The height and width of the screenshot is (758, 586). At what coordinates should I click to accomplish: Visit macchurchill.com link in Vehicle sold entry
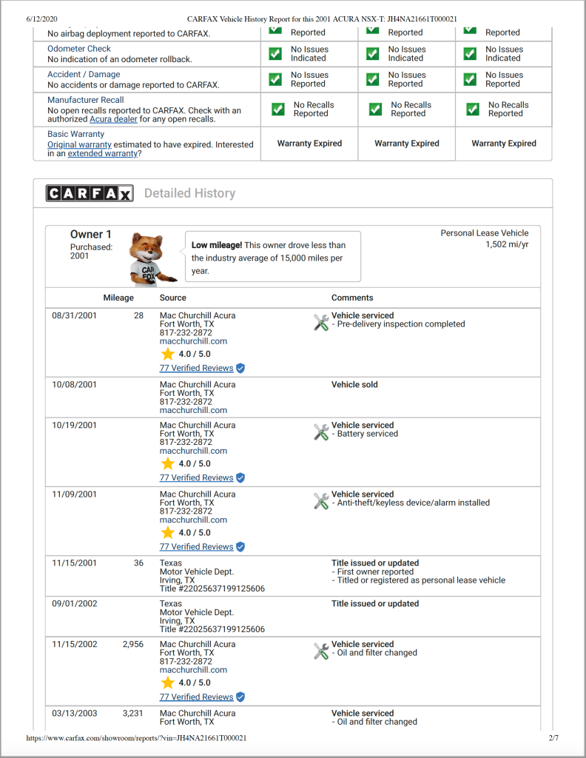pos(193,410)
